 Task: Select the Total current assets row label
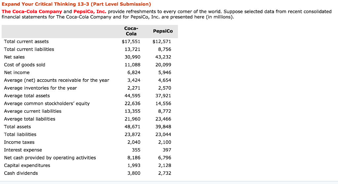pyautogui.click(x=26, y=42)
